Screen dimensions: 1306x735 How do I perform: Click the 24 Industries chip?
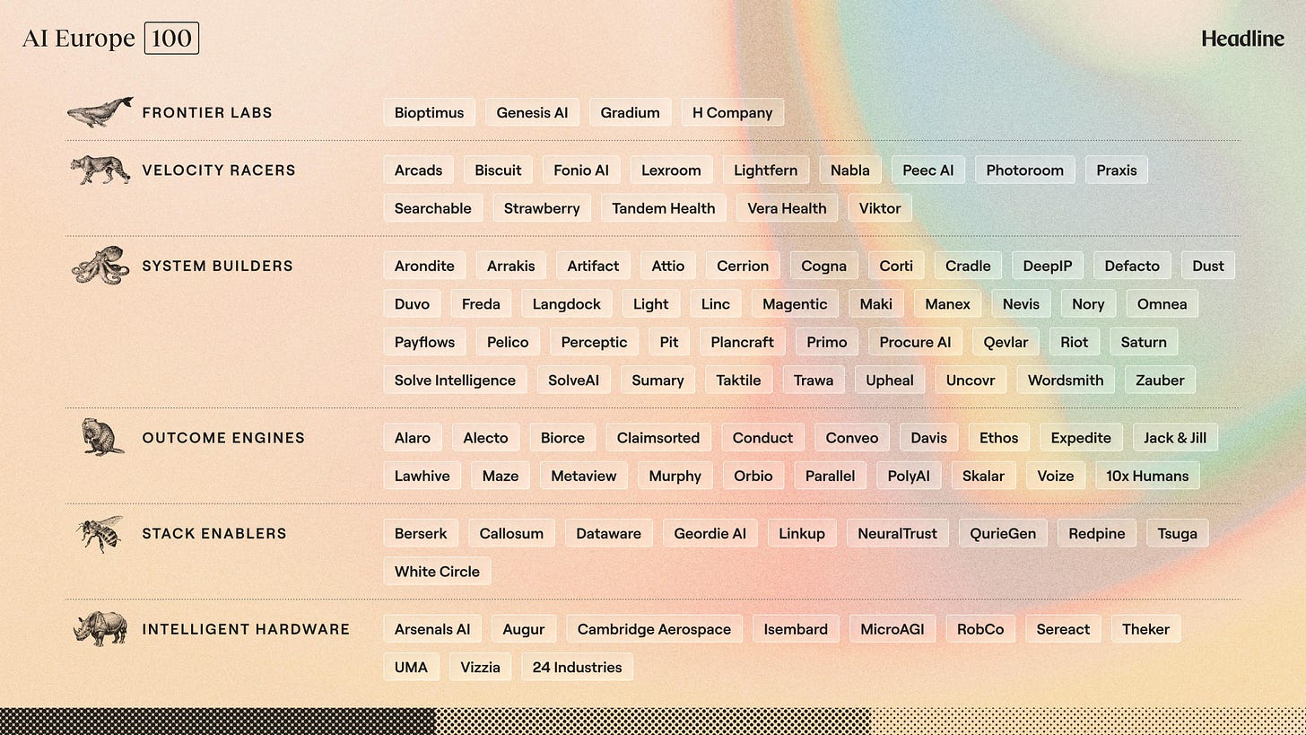tap(577, 667)
